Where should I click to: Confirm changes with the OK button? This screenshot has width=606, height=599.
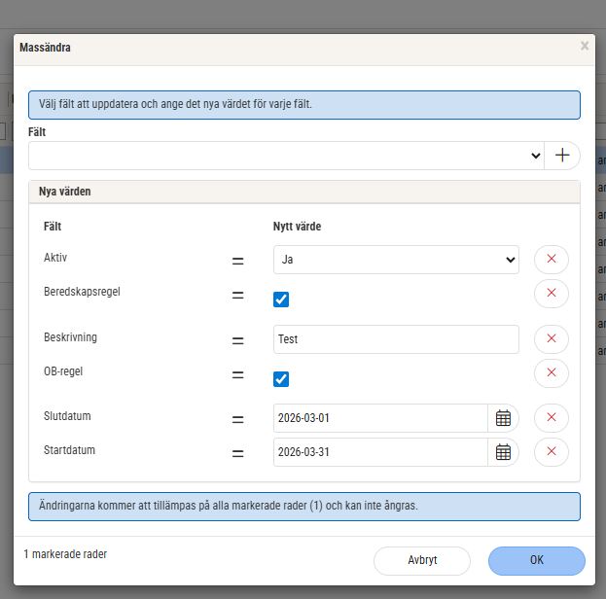pos(536,560)
